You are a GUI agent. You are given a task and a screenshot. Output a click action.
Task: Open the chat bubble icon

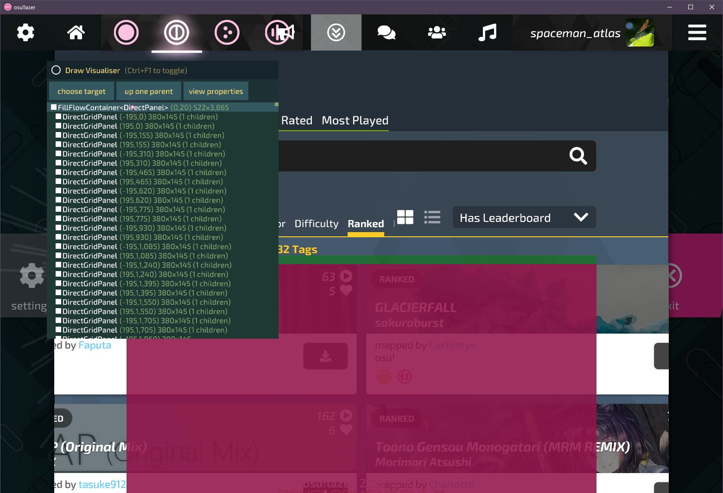387,32
